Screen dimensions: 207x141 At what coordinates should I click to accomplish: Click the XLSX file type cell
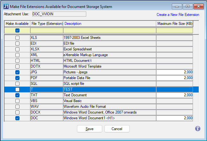pyautogui.click(x=47, y=49)
